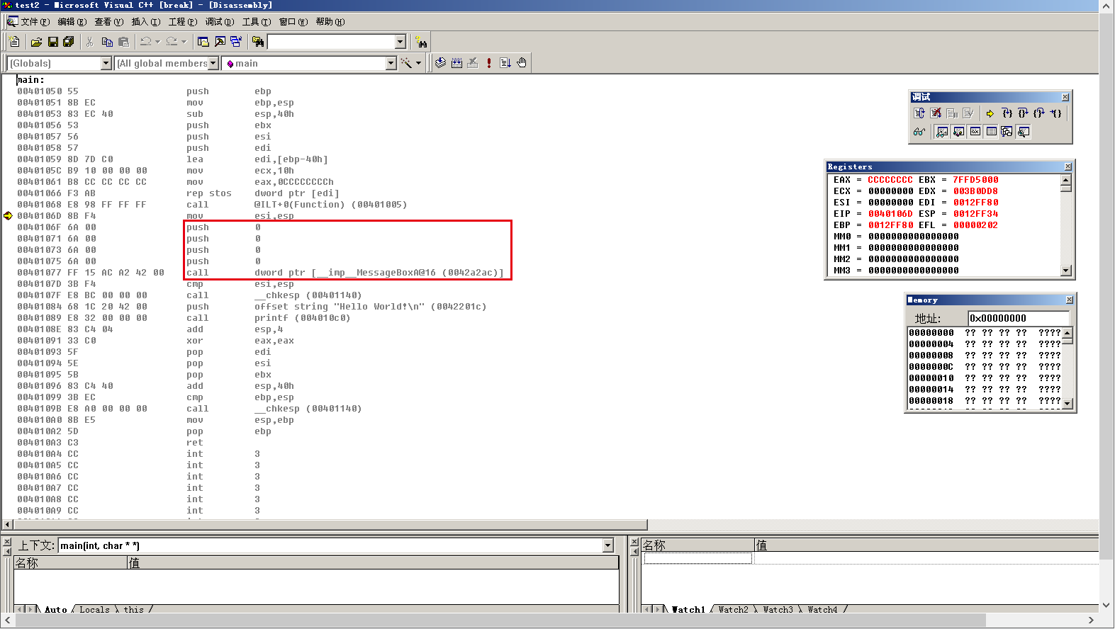1115x629 pixels.
Task: Open the Globals class dropdown
Action: tap(106, 63)
